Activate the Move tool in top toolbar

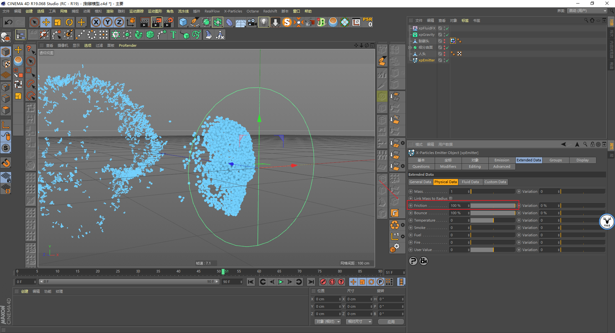(x=46, y=22)
